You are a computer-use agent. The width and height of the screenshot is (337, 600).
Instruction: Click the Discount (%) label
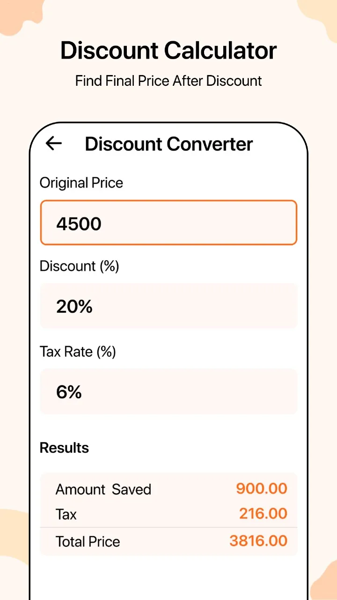point(79,266)
